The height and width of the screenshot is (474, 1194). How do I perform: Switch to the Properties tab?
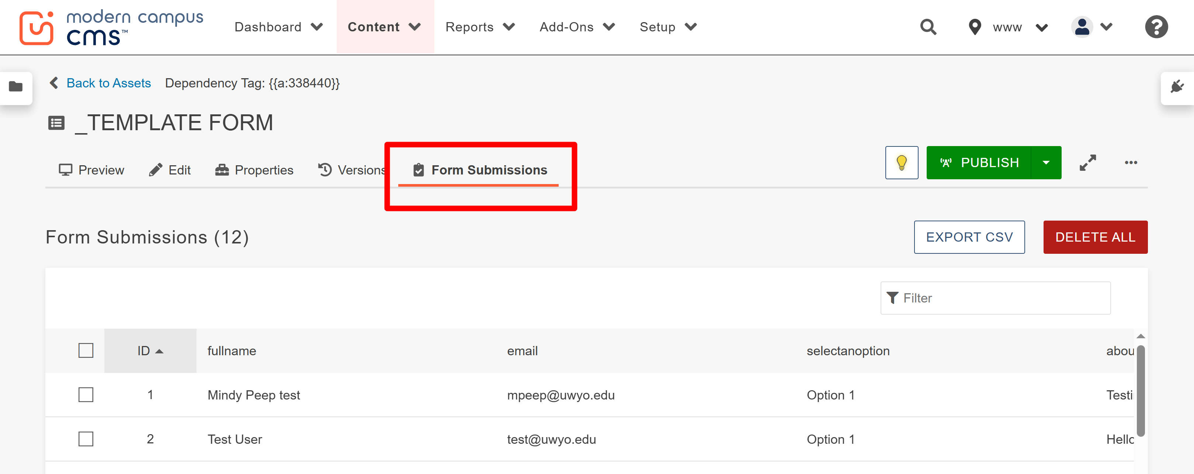click(x=254, y=170)
